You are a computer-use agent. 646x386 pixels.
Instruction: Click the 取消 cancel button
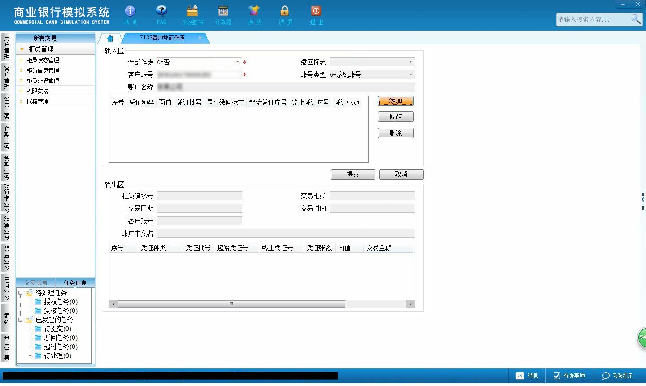click(x=401, y=174)
